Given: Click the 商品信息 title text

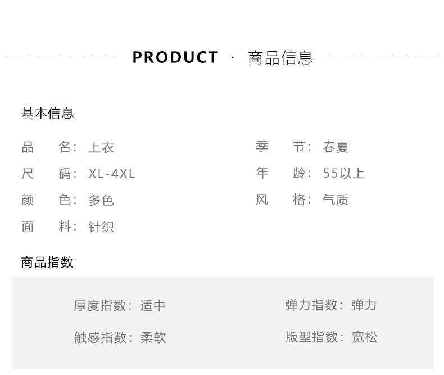Looking at the screenshot, I should click(280, 57).
